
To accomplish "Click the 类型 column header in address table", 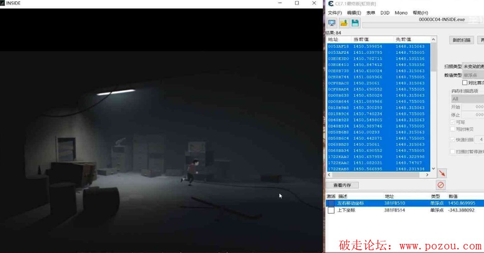I will point(436,196).
